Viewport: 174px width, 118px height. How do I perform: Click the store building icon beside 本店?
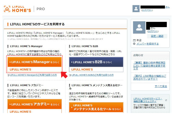(x=134, y=40)
